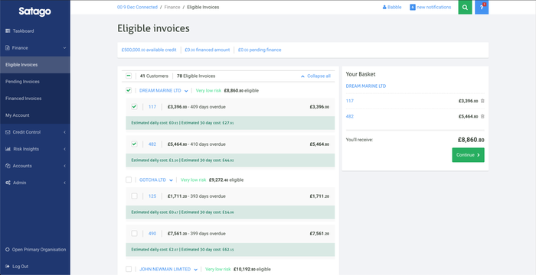
Task: Expand the Credit Control menu arrow
Action: coord(64,132)
